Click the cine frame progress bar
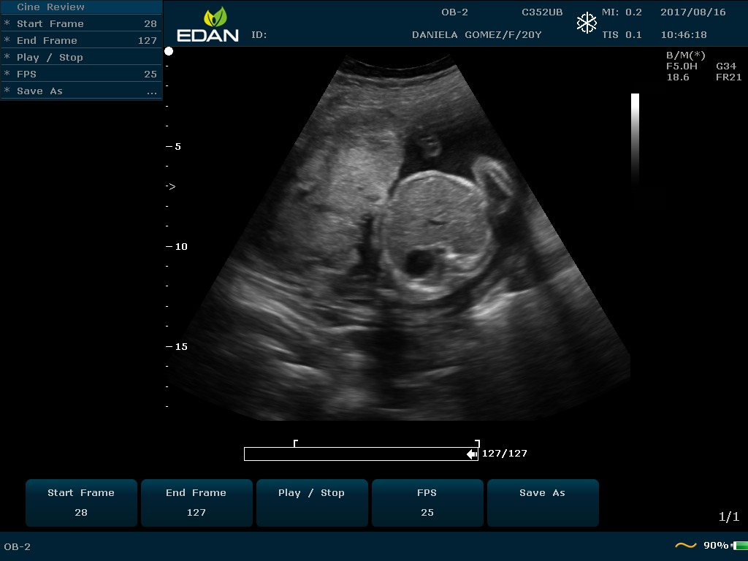The width and height of the screenshot is (748, 561). tap(358, 454)
